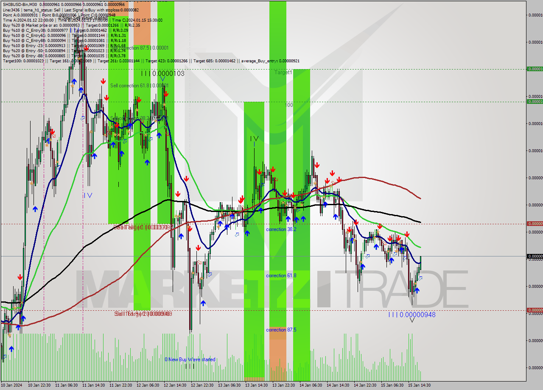Click the SHIBUSD-Bin,M30 chart title text

pos(20,4)
